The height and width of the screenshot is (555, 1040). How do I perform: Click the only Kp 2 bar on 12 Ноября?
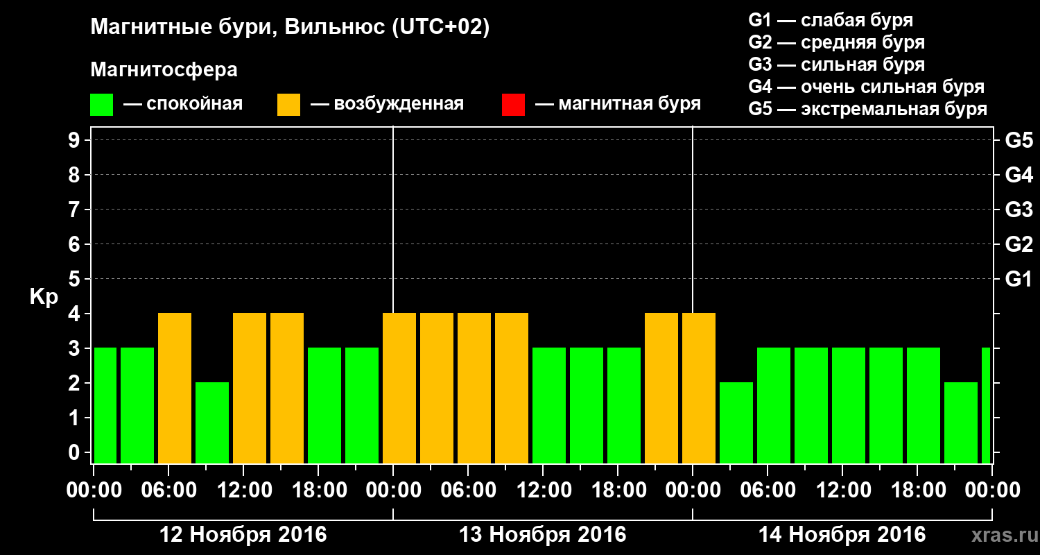212,422
